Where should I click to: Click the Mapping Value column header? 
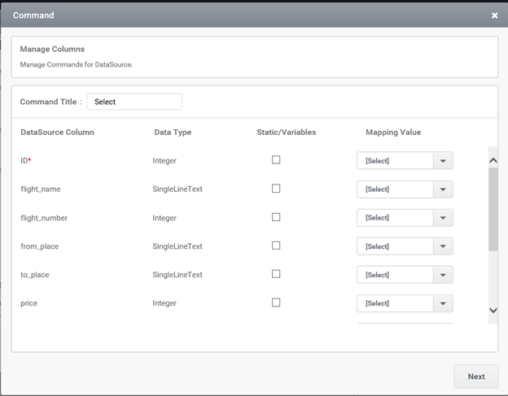tap(393, 132)
